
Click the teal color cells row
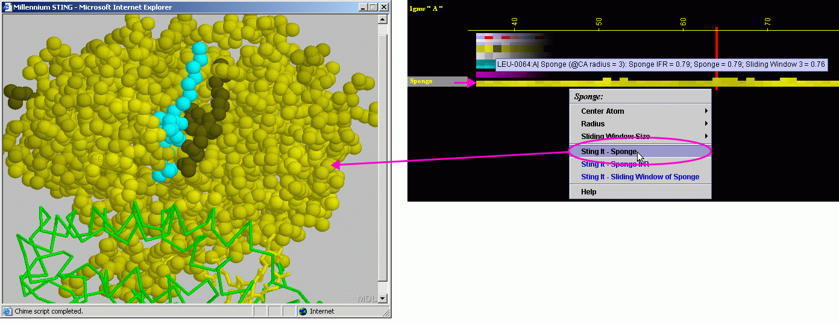pyautogui.click(x=485, y=64)
